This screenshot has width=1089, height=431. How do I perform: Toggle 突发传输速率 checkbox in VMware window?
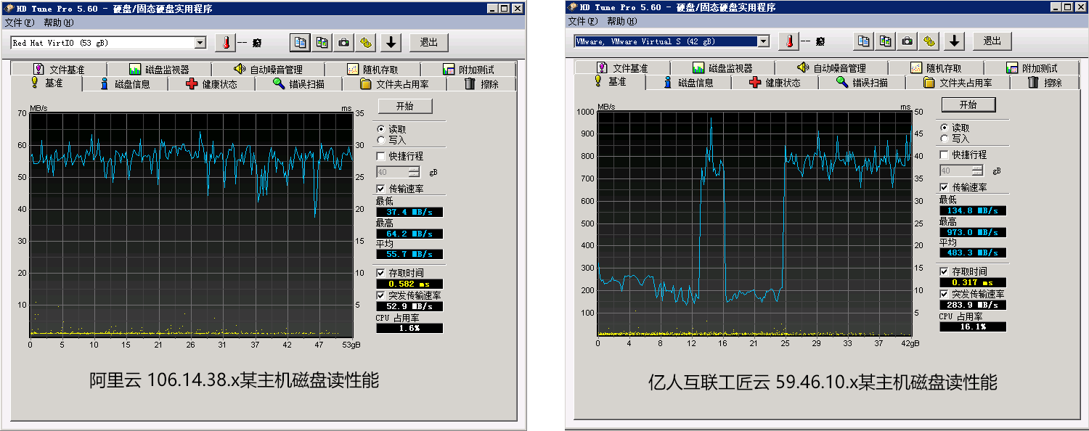944,294
